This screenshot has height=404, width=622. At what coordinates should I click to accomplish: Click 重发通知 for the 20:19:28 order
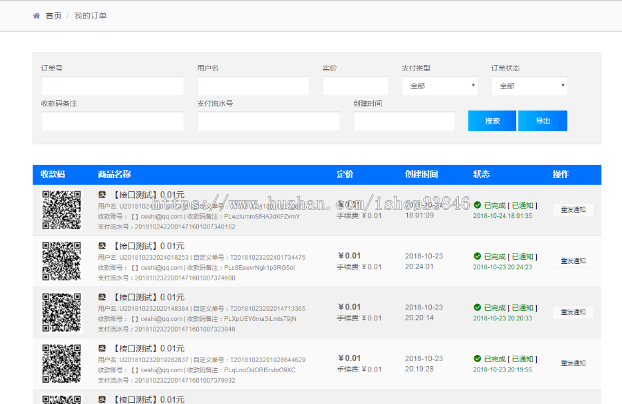[573, 363]
